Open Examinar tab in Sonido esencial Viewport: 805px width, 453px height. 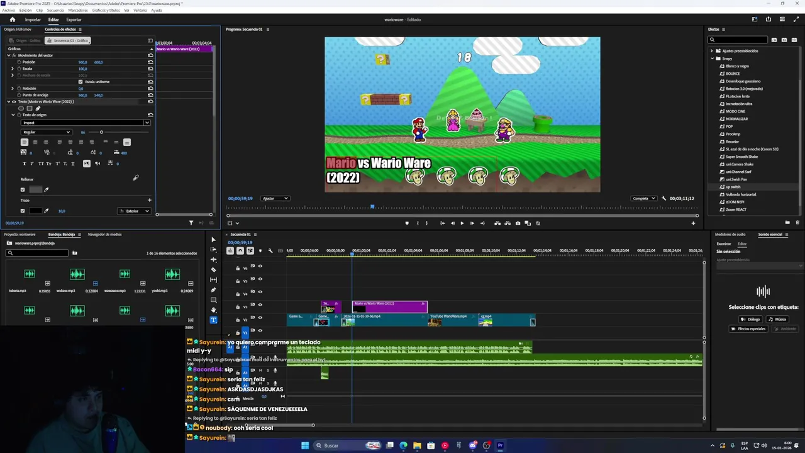724,243
